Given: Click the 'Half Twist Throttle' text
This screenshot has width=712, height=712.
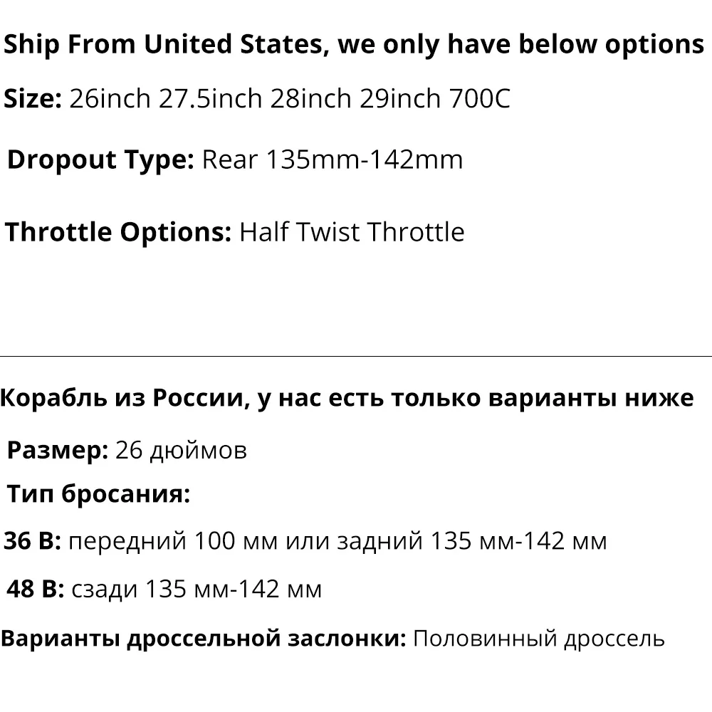Looking at the screenshot, I should tap(352, 231).
